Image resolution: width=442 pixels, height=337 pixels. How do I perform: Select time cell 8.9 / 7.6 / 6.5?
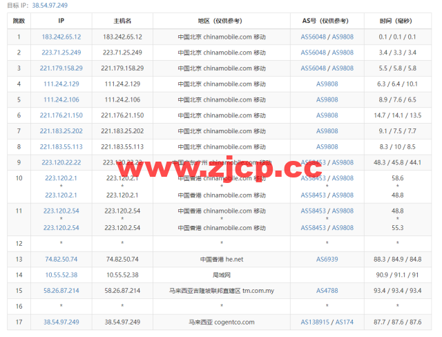pos(398,99)
